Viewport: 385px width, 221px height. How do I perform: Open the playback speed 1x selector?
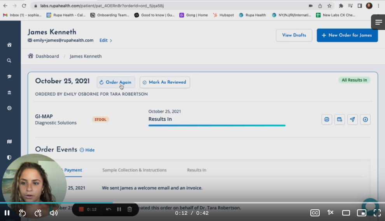(x=330, y=212)
